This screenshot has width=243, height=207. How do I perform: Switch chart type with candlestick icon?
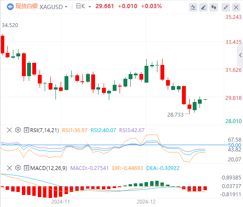click(x=214, y=7)
